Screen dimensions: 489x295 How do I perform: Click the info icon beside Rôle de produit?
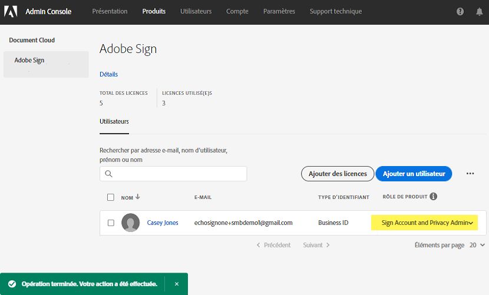click(434, 197)
